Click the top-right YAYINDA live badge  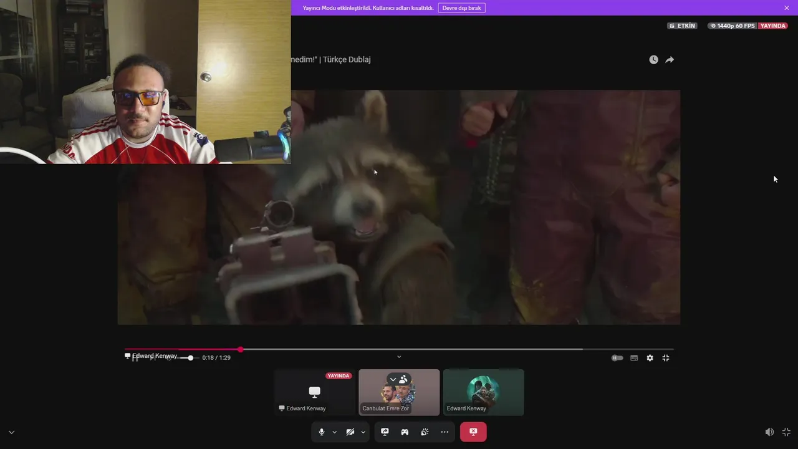coord(773,26)
